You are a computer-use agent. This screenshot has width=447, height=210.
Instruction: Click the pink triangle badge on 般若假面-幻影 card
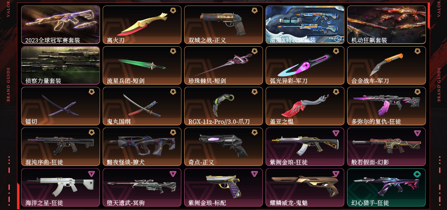(417, 133)
